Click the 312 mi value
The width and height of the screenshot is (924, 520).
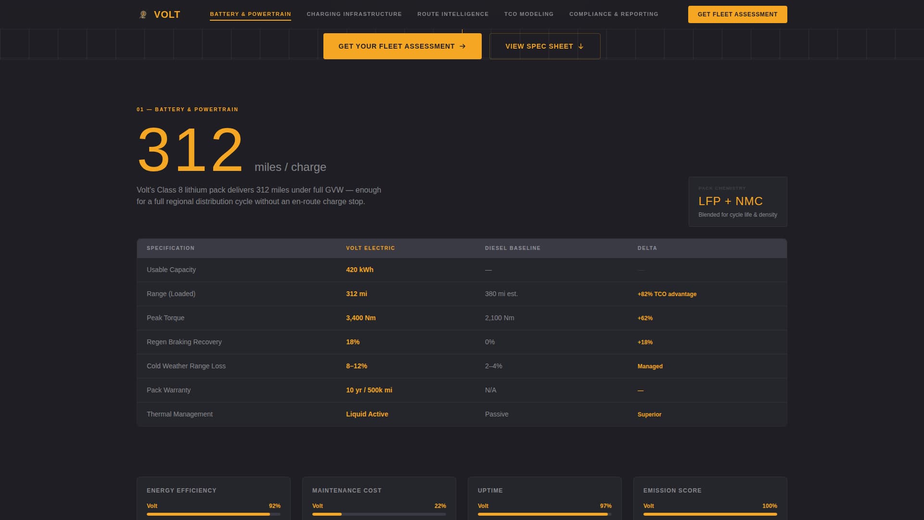click(357, 294)
